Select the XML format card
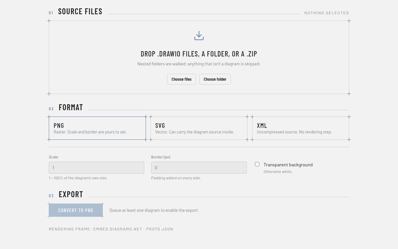 [x=300, y=128]
